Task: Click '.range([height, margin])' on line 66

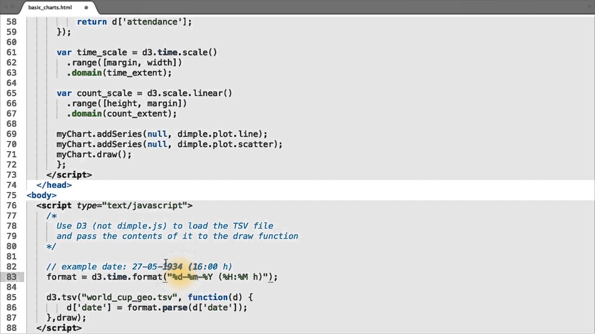Action: (127, 103)
